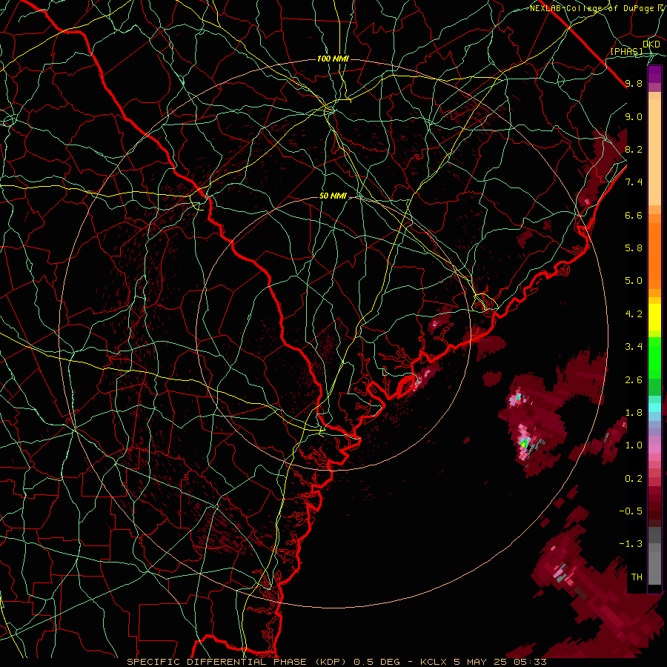This screenshot has width=667, height=667.
Task: Click the 9.0 value on the scale
Action: (x=634, y=116)
